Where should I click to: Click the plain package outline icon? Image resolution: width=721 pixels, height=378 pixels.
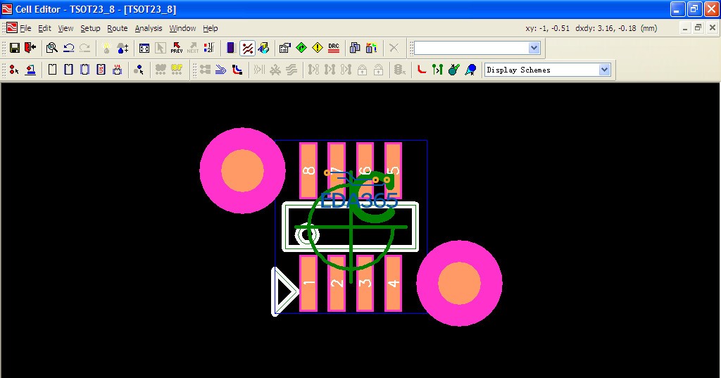tap(52, 70)
